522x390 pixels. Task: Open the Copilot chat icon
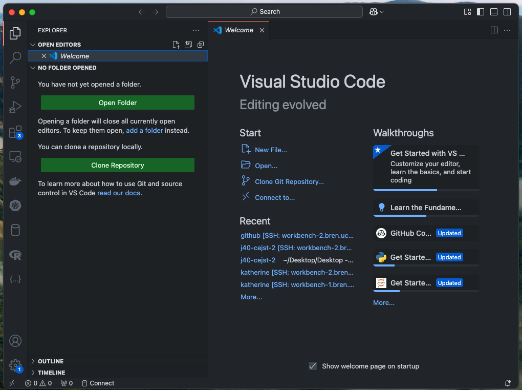374,12
